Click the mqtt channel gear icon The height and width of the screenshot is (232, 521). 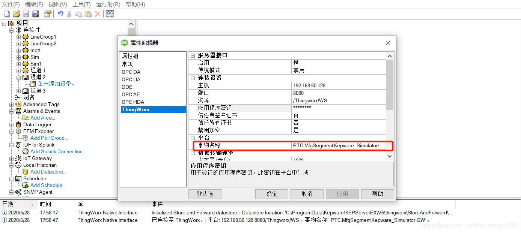coord(26,50)
